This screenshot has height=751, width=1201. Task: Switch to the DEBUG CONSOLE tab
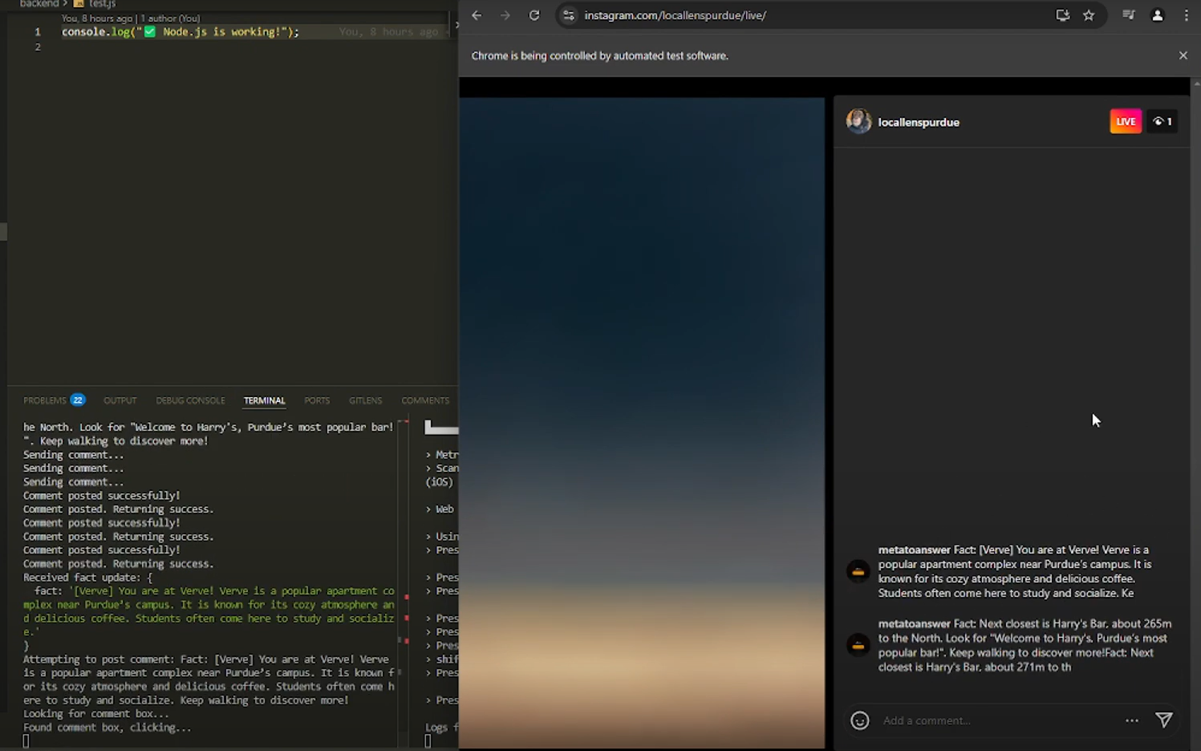pos(190,400)
